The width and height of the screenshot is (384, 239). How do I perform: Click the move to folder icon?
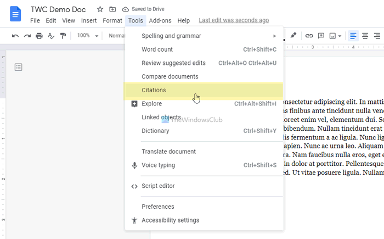(x=112, y=9)
